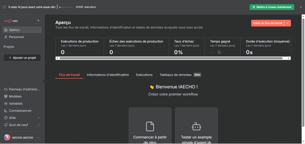Click the Projets heading in the sidebar
Screen dimensions: 305x144
[x=9, y=47]
